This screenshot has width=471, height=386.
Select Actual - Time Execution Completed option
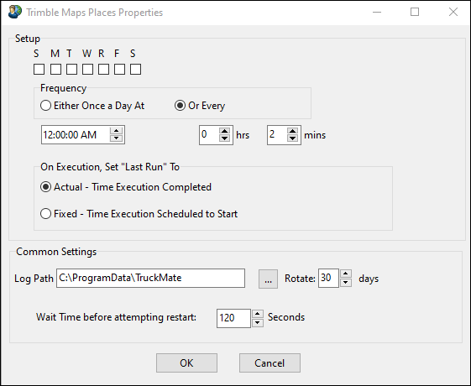click(126, 187)
